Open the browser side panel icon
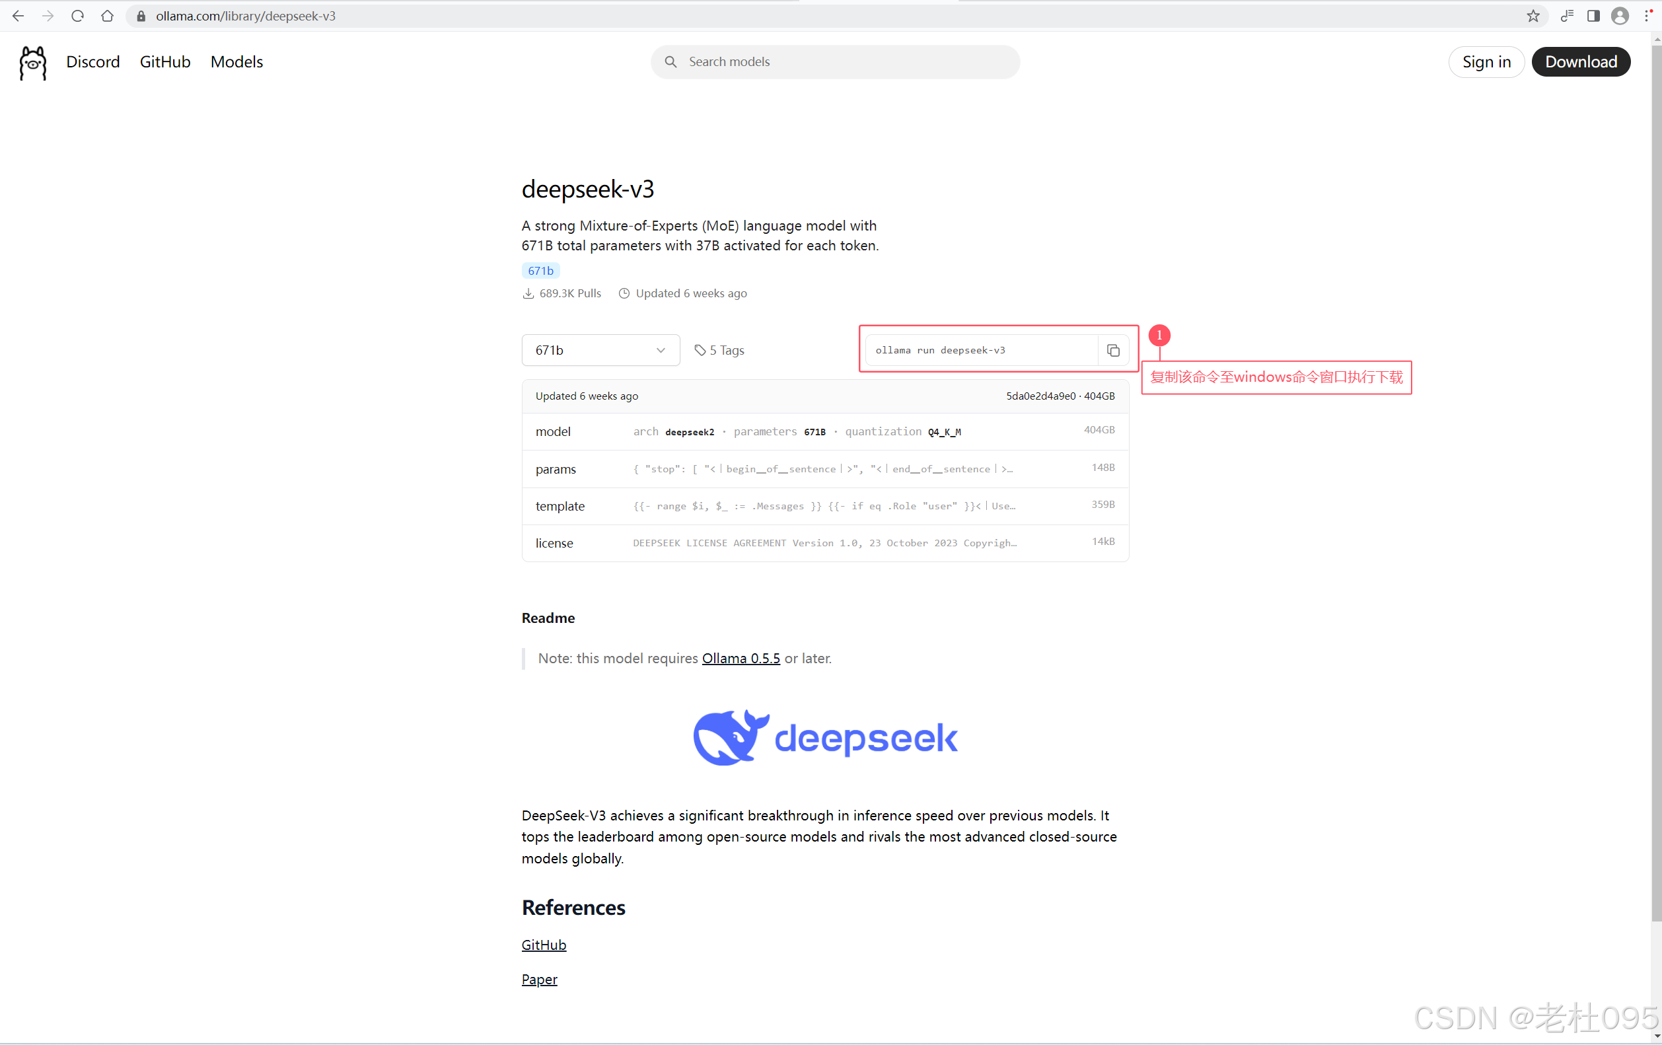Screen dimensions: 1662x1045 click(x=1593, y=16)
